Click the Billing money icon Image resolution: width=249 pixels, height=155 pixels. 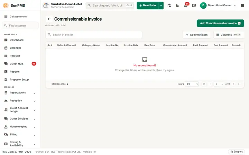pos(6,135)
